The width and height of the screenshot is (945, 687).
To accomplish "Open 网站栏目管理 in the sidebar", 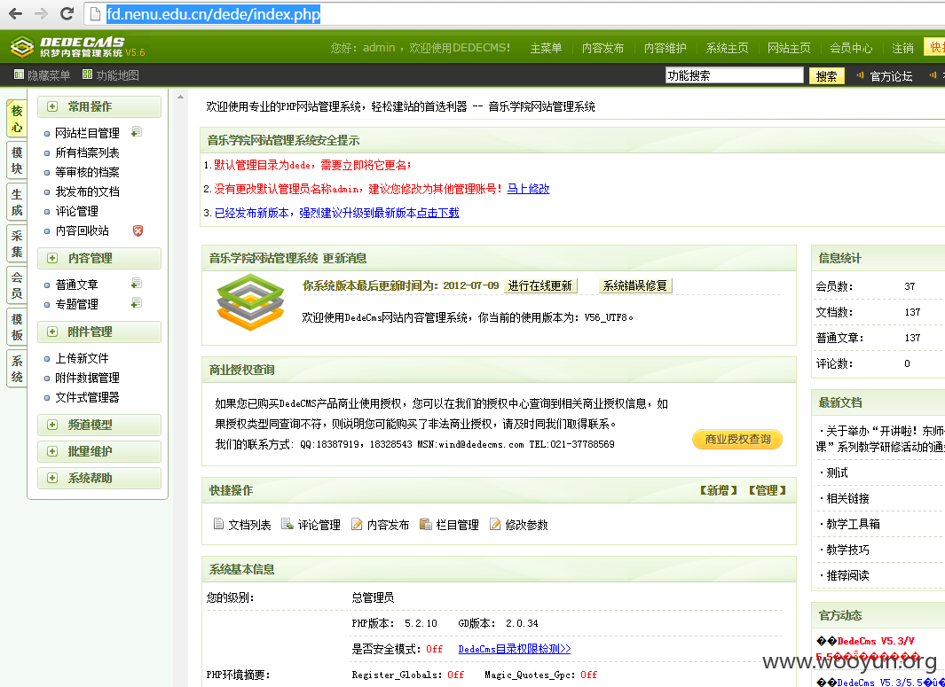I will coord(87,133).
